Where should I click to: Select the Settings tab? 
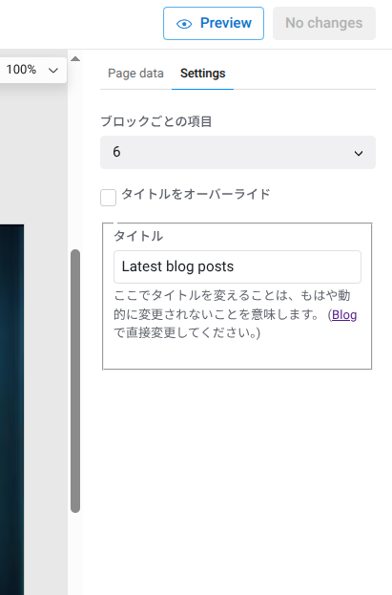click(203, 74)
